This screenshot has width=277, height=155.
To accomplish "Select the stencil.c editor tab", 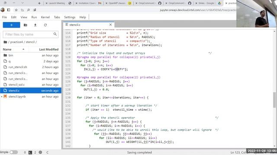I will tap(89, 25).
